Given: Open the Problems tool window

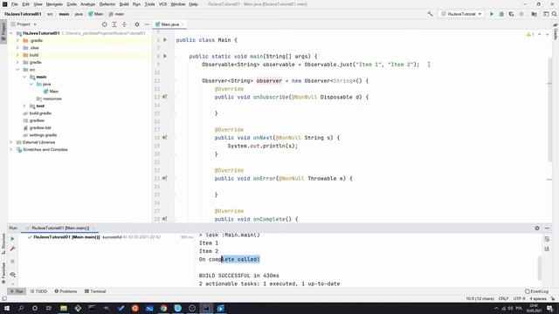Looking at the screenshot, I should (66, 291).
